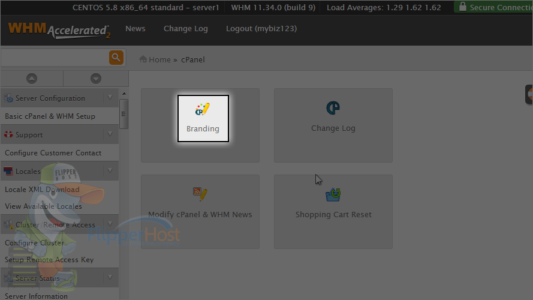Click the Load Averages status text
The image size is (533, 300).
tap(384, 7)
